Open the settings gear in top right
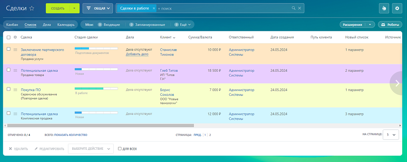407x162 pixels. tap(396, 8)
